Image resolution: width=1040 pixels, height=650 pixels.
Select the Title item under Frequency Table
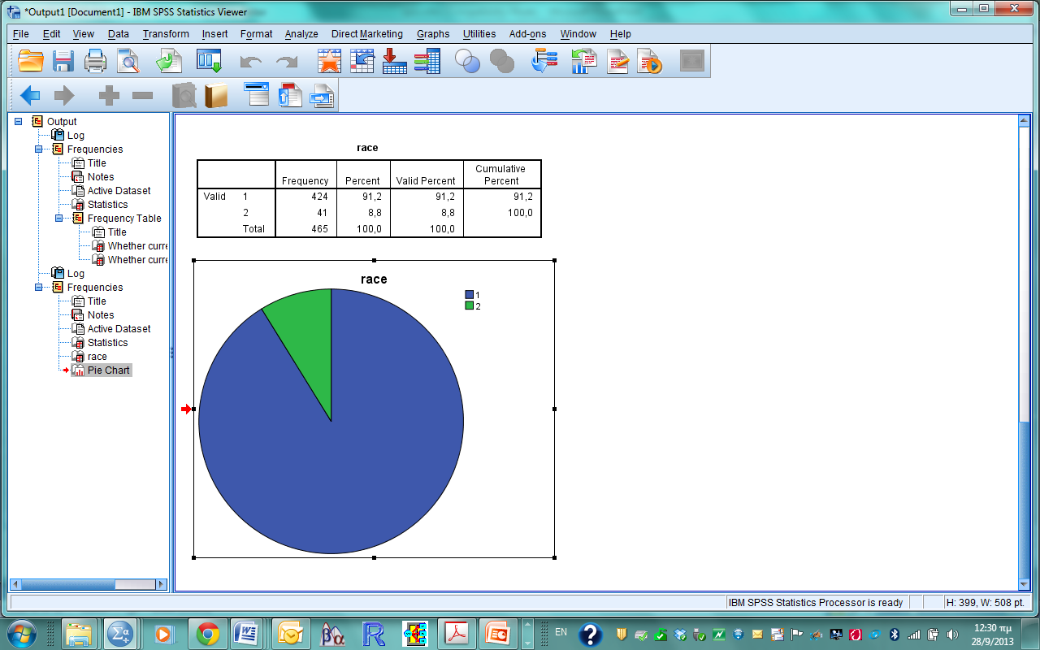click(x=117, y=232)
